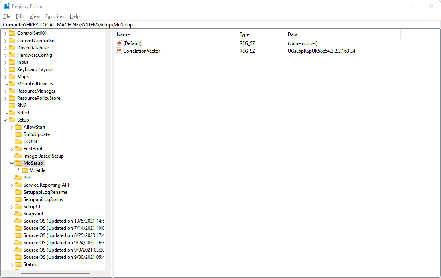Click the Registry Editor title bar icon

point(6,6)
